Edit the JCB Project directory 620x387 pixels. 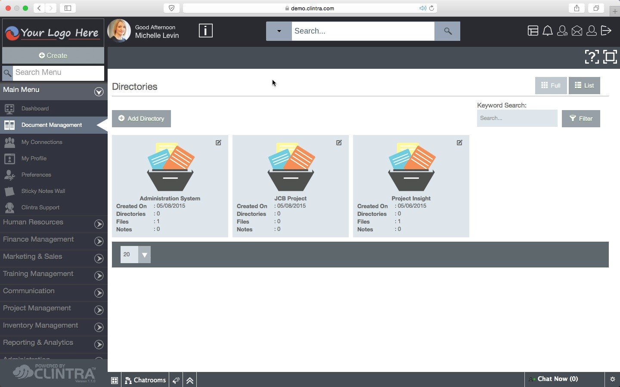pos(339,142)
